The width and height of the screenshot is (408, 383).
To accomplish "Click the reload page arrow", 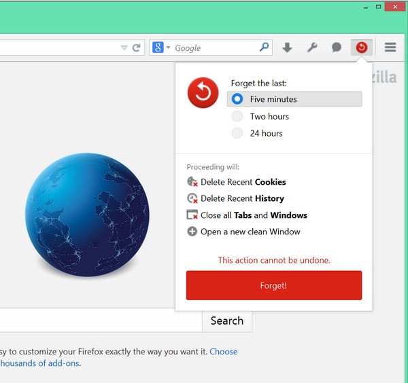I will coord(137,48).
